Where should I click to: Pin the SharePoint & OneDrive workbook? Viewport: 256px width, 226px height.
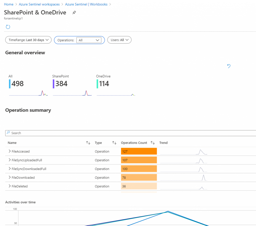coord(74,12)
